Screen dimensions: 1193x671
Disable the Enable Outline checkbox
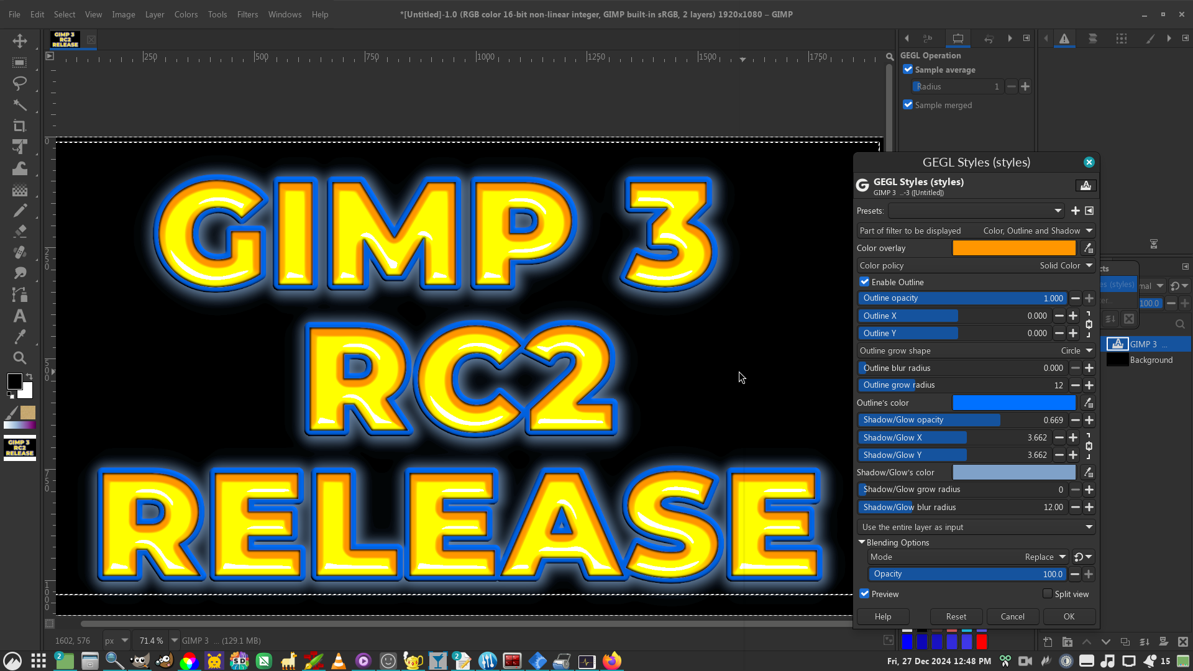click(864, 281)
